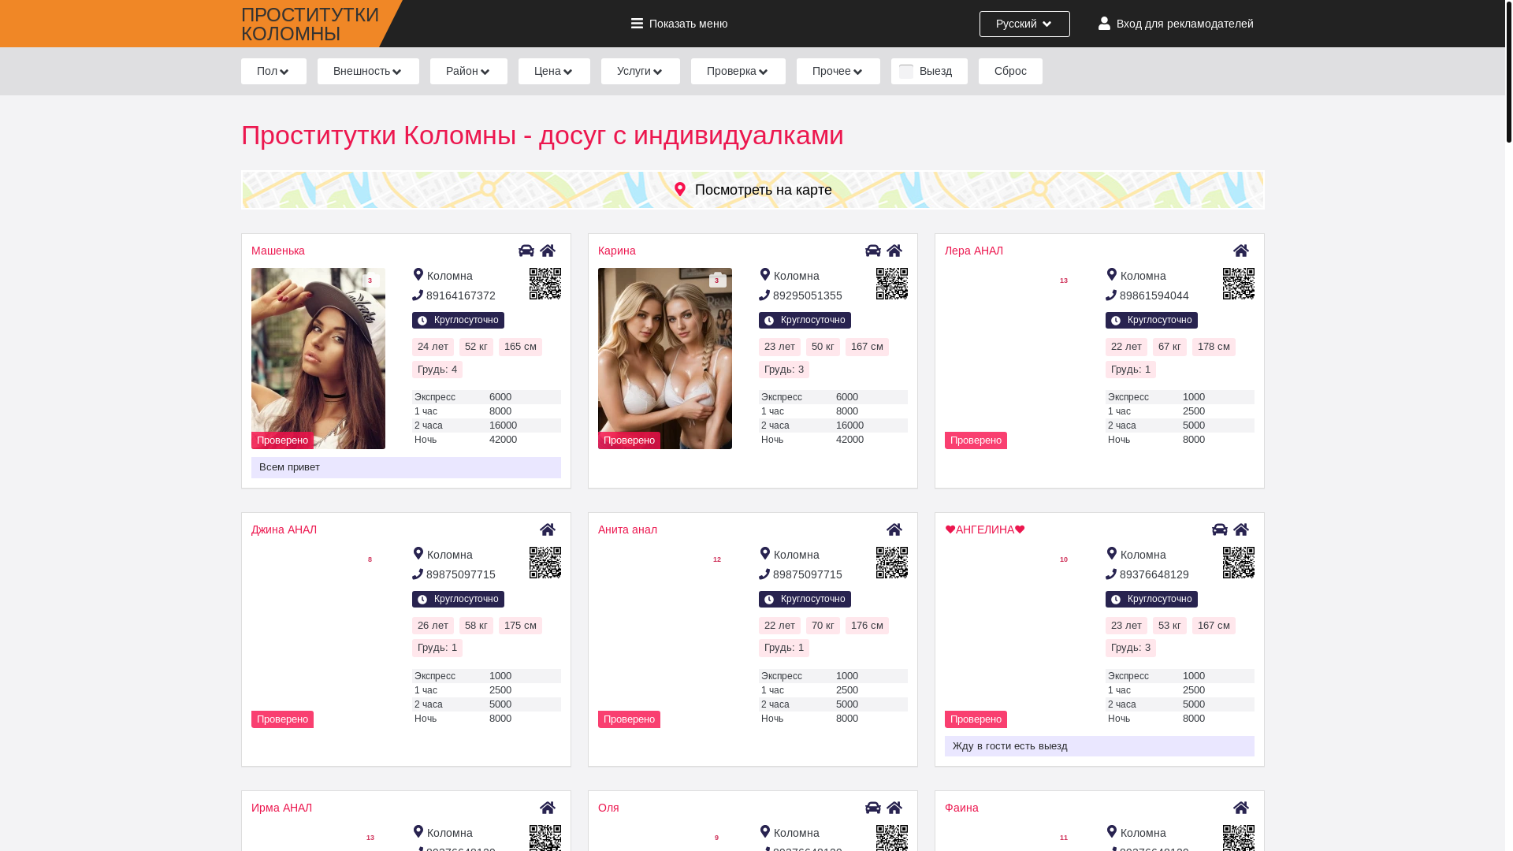
Task: Expand the Услуги filter dropdown
Action: click(641, 71)
